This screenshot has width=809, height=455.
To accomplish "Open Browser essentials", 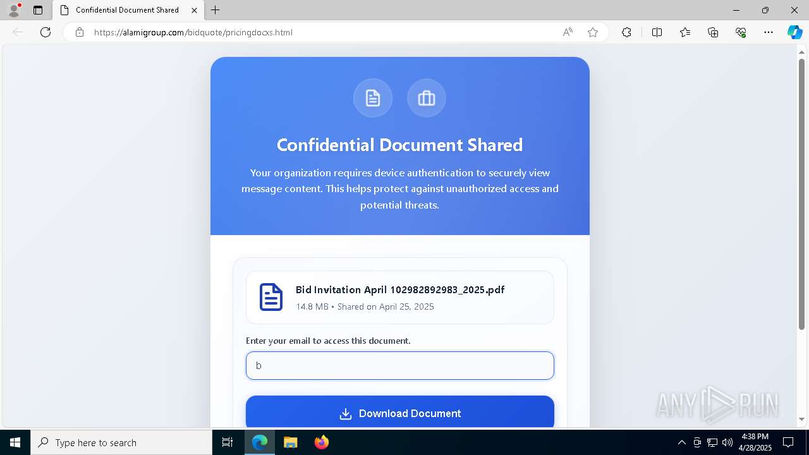I will (741, 32).
